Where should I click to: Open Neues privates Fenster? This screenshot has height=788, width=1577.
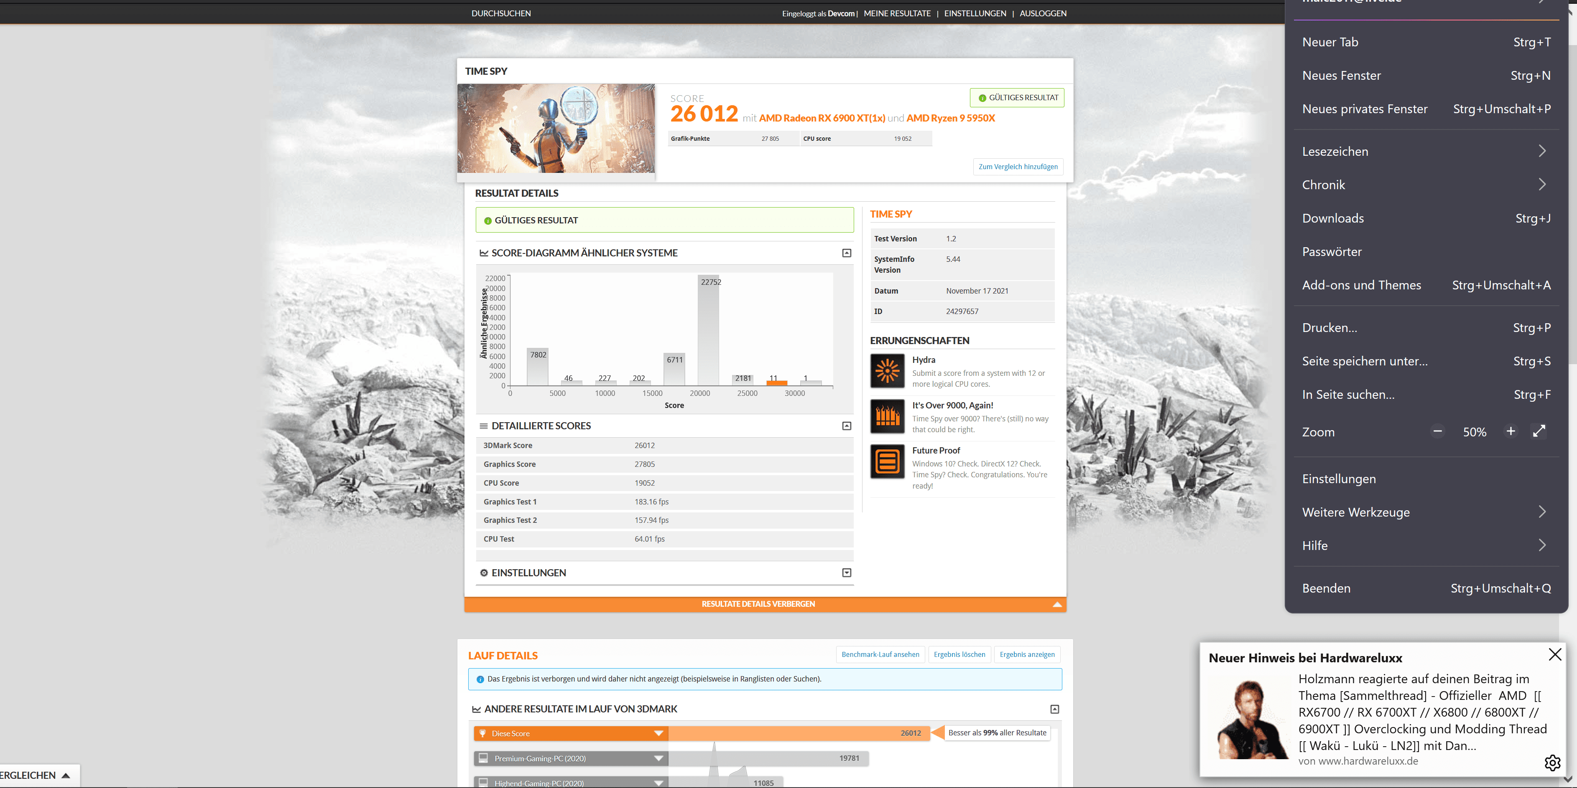point(1426,109)
